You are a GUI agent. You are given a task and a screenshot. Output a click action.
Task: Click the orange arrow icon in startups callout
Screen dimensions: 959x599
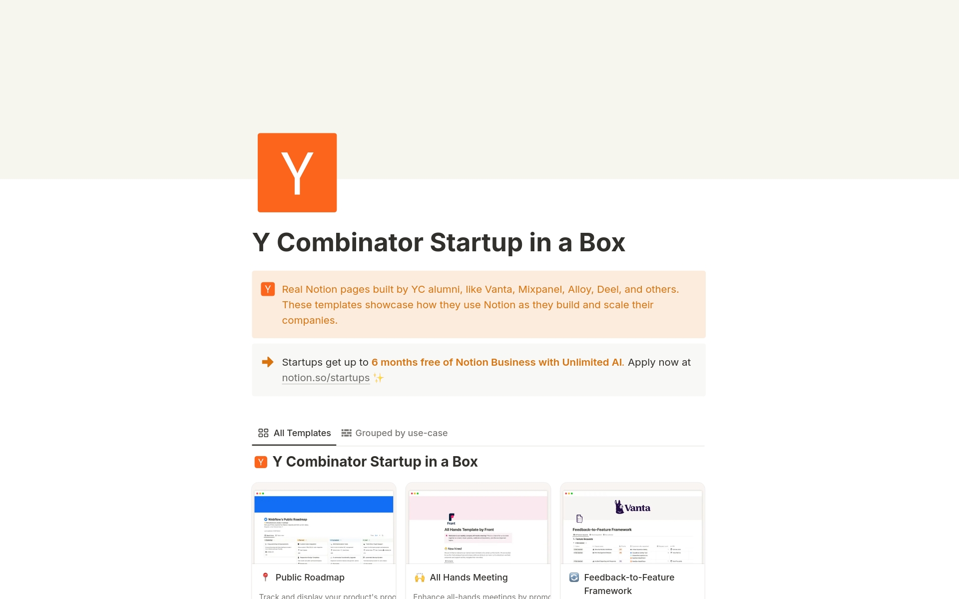(268, 362)
